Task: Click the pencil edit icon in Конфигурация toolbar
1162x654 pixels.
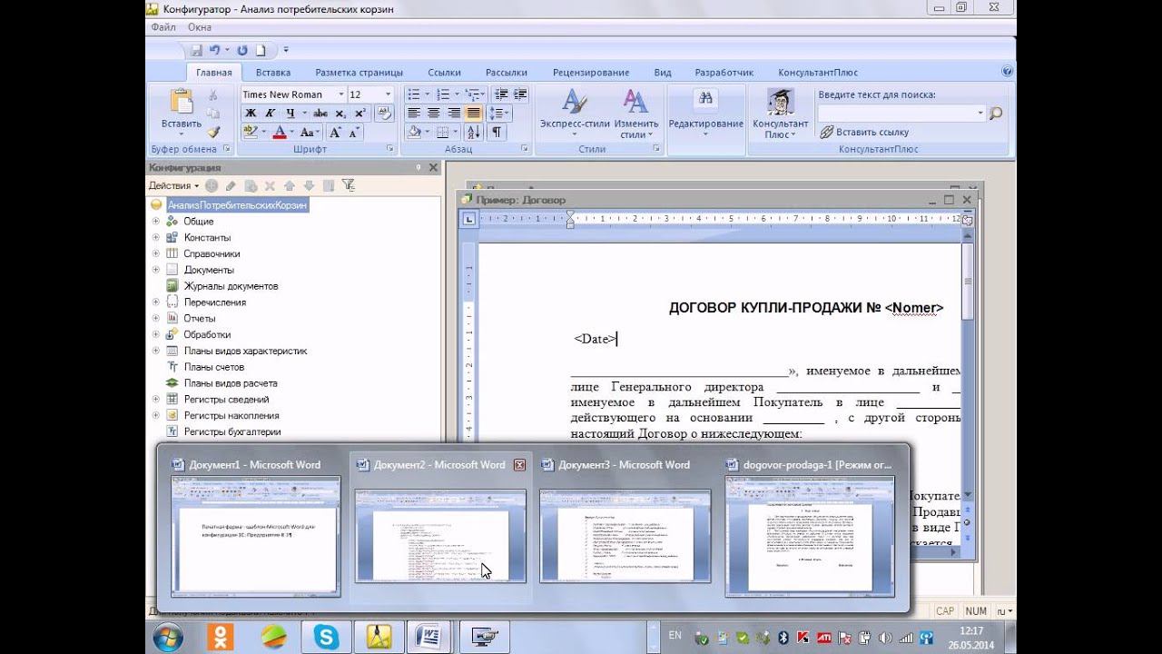Action: (x=231, y=185)
